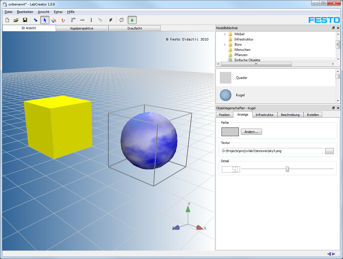Click the wireframe plane icon
The image size is (343, 259).
(121, 20)
